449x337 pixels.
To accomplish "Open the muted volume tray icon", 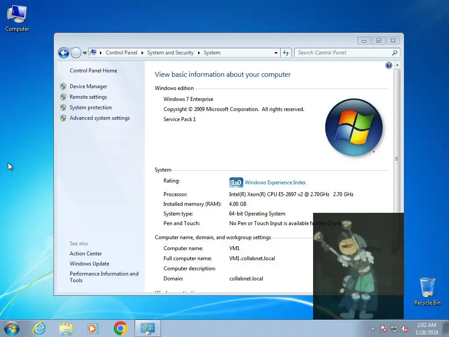I will pyautogui.click(x=405, y=329).
